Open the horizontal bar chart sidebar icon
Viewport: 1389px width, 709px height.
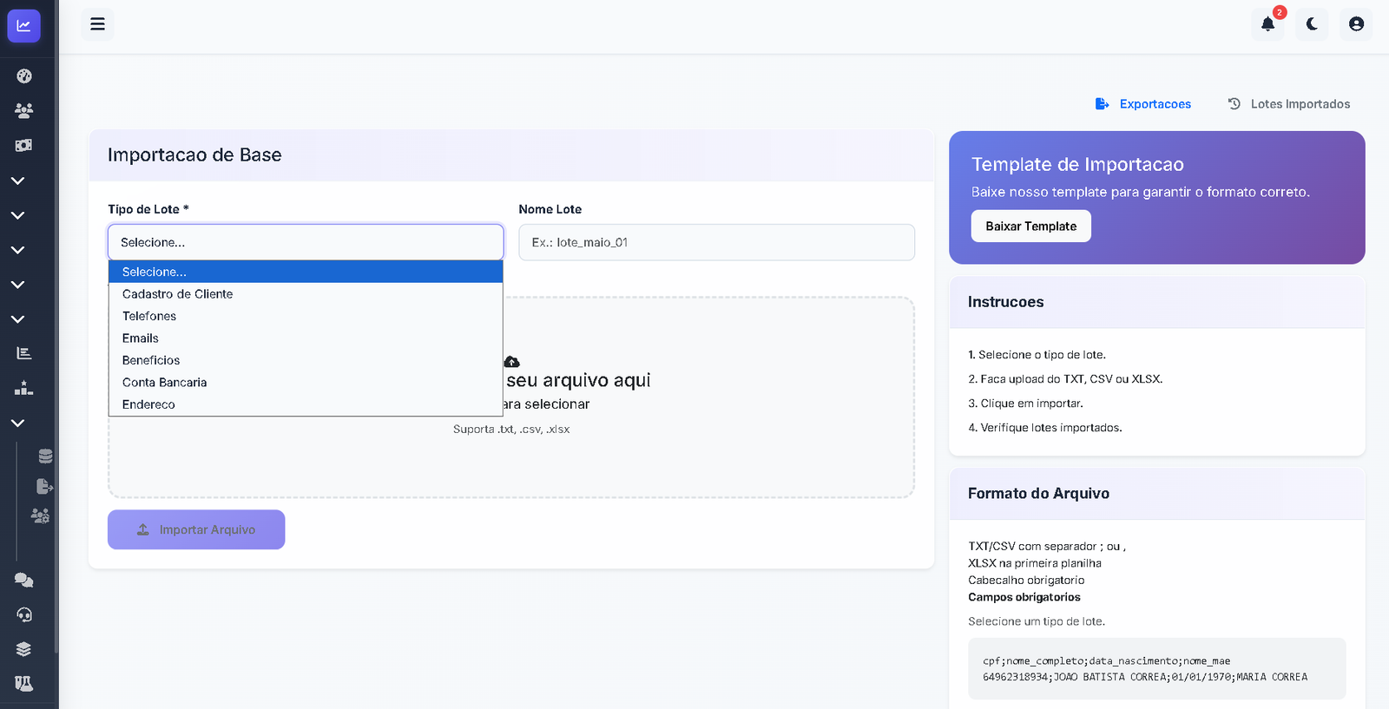coord(23,353)
